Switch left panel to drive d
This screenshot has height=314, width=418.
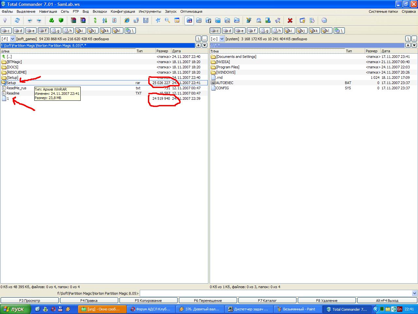[x=18, y=31]
